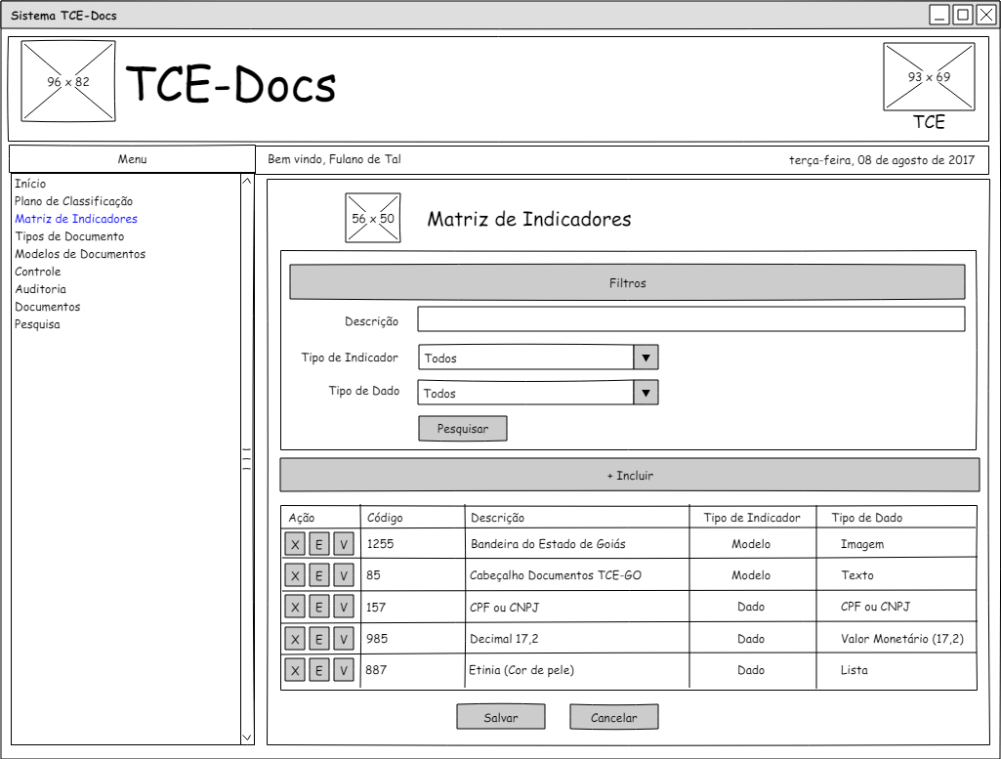Select Plano de Classificação in menu
The image size is (1001, 759).
(73, 201)
